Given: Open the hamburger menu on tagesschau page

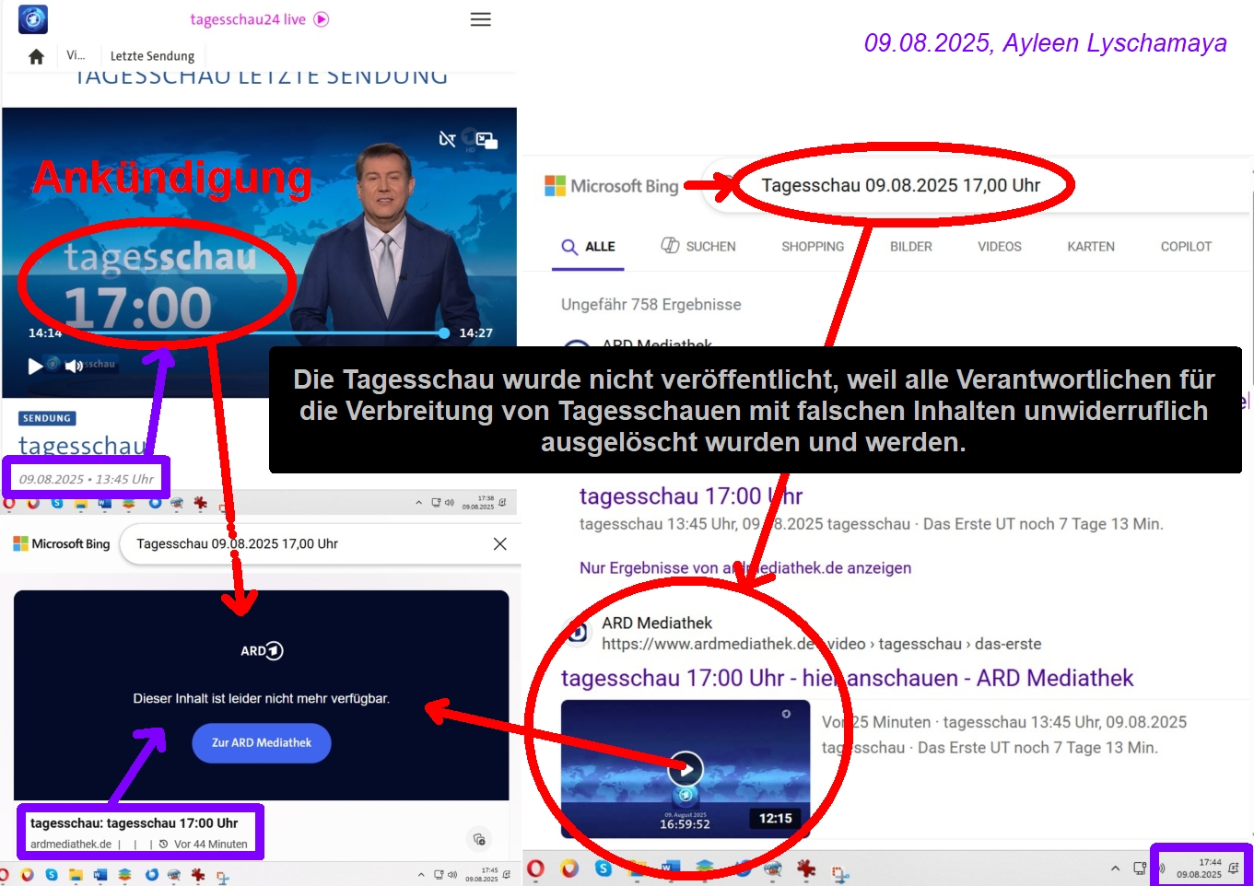Looking at the screenshot, I should click(480, 19).
